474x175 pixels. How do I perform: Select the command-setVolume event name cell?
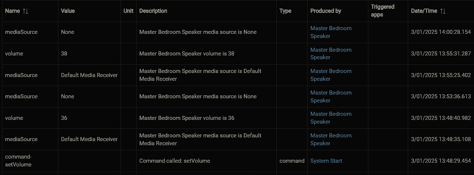pos(29,161)
